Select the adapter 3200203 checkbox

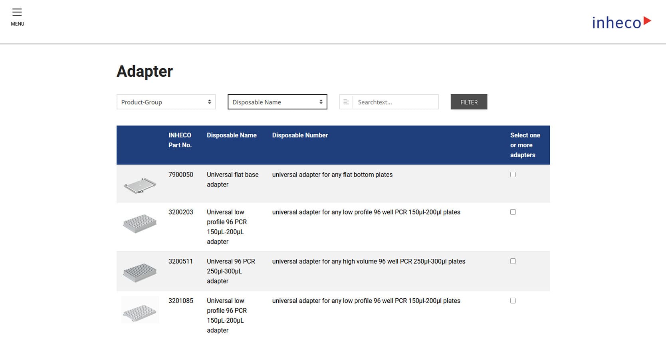point(513,212)
